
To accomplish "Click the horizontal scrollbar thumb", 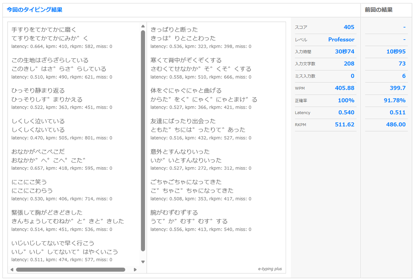I will (x=70, y=270).
